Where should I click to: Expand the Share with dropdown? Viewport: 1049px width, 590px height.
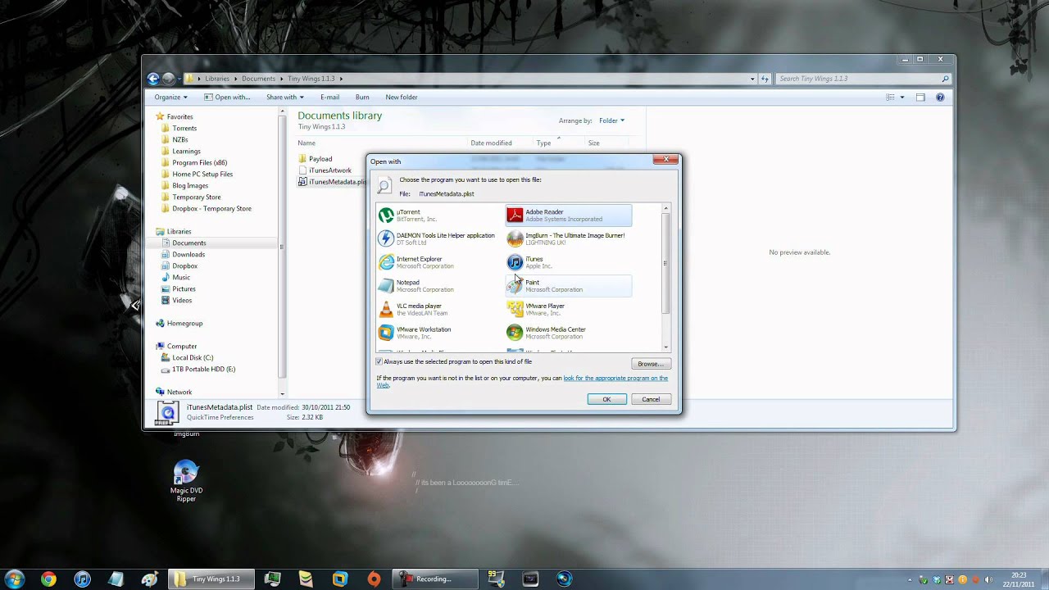(284, 97)
